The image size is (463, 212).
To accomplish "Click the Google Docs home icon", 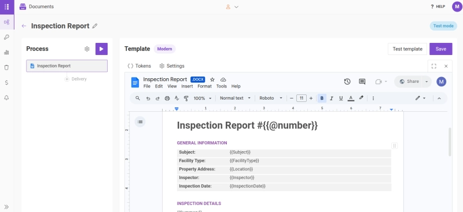I will pyautogui.click(x=135, y=82).
